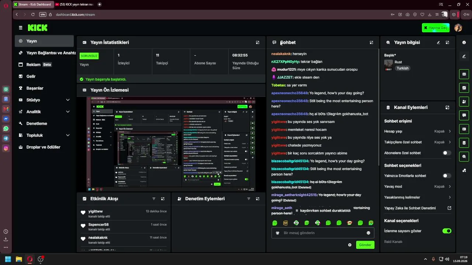472x265 pixels.
Task: Insert the first green emote in the emote row
Action: click(274, 223)
